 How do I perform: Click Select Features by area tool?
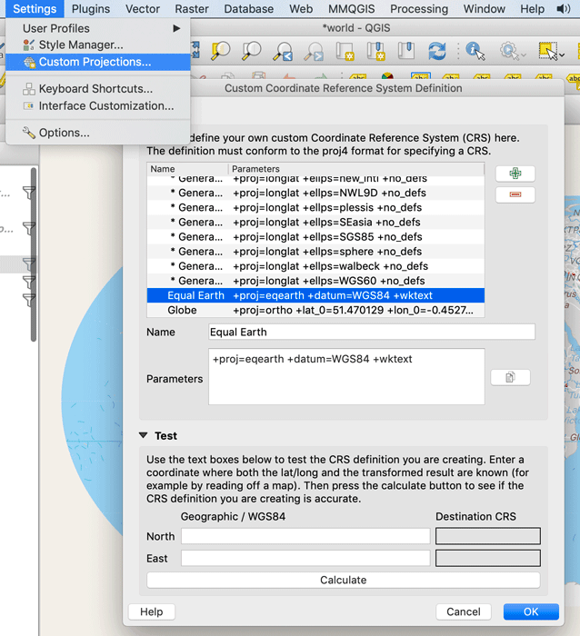coord(548,51)
